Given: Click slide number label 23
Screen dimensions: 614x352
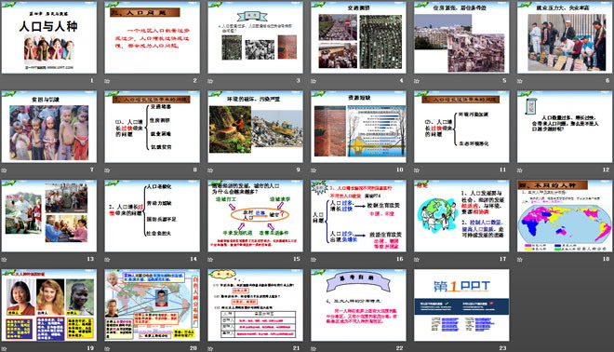Looking at the screenshot, I should click(x=502, y=347).
